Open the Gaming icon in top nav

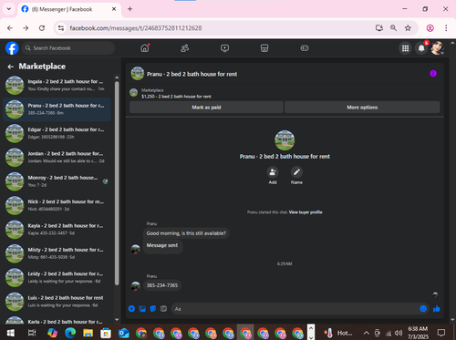(305, 48)
